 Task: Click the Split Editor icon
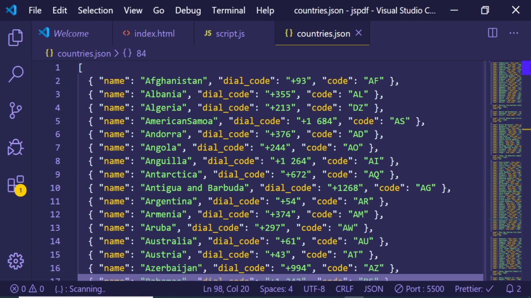[492, 33]
